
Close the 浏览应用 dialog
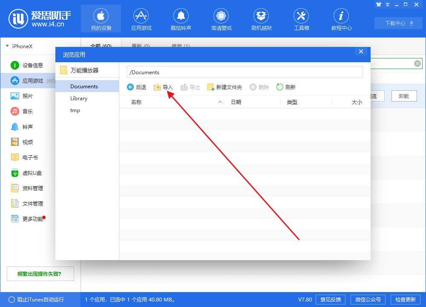coord(361,52)
